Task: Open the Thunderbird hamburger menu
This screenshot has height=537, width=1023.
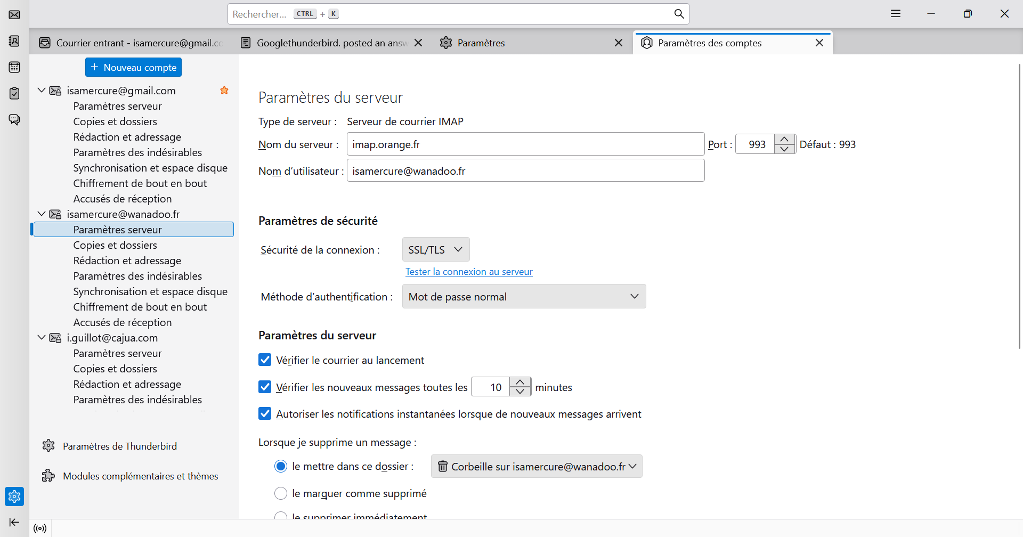Action: (x=896, y=14)
